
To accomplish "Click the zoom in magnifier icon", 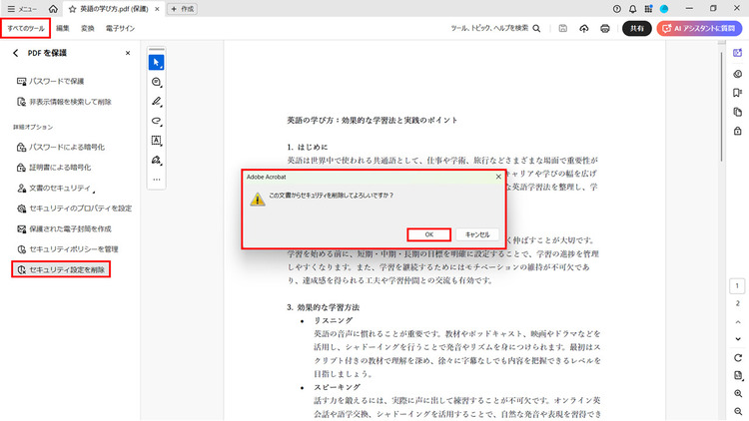I will click(737, 394).
